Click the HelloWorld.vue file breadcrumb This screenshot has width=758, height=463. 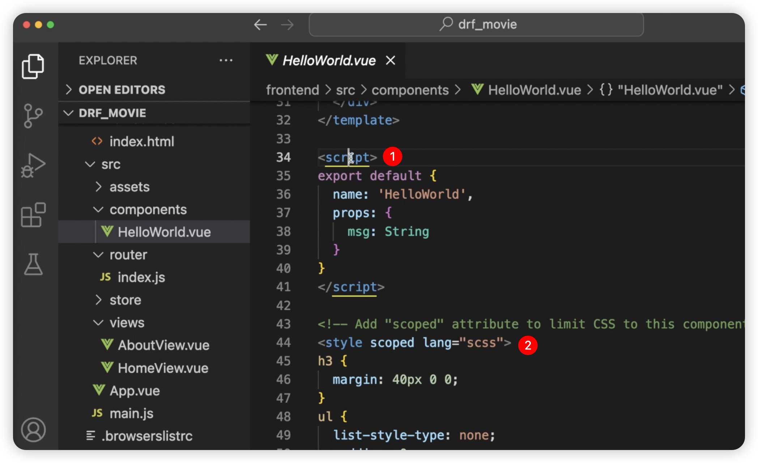pos(526,90)
